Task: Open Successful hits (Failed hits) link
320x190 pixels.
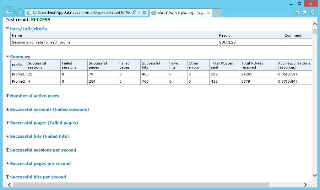Action: [x=39, y=136]
